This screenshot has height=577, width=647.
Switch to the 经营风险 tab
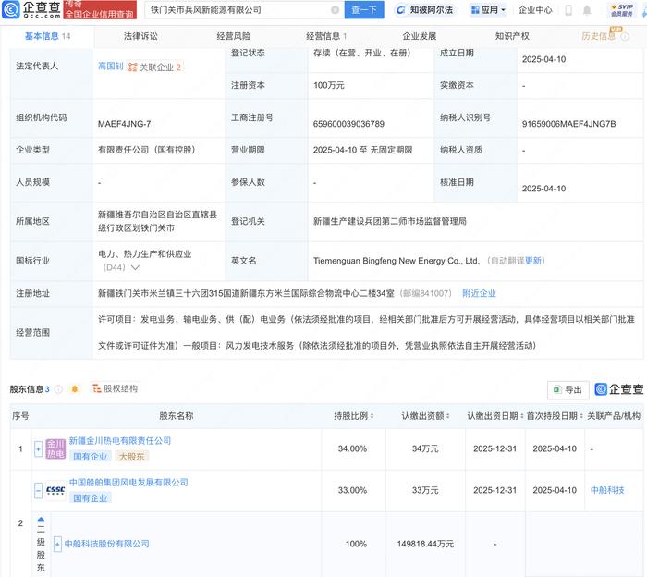pos(234,36)
